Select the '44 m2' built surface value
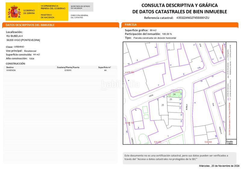The height and width of the screenshot is (170, 241). (36, 54)
